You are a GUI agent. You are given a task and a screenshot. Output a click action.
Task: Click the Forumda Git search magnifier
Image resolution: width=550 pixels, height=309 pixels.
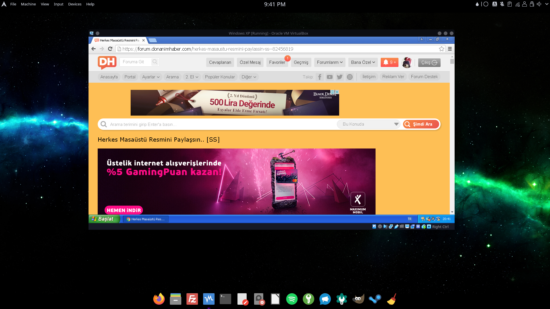click(x=155, y=62)
